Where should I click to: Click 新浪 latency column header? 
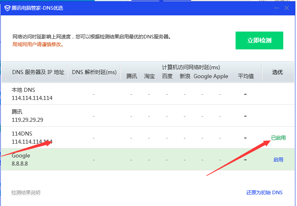[185, 76]
